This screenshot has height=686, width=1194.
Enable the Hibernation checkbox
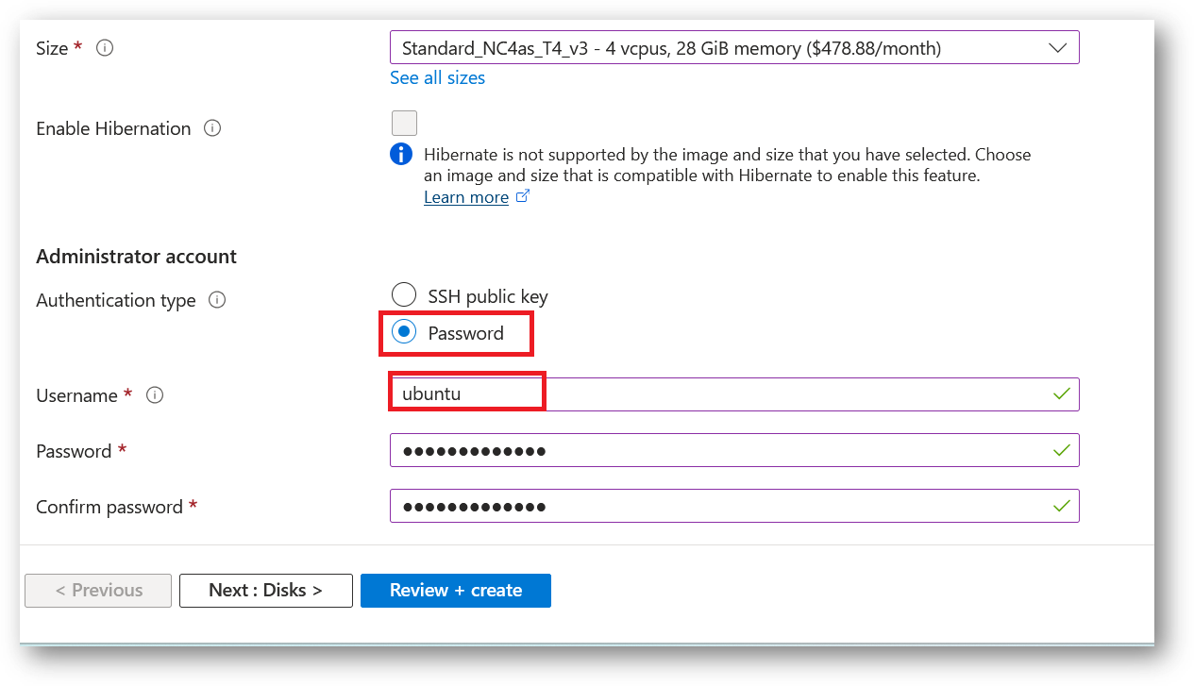404,123
